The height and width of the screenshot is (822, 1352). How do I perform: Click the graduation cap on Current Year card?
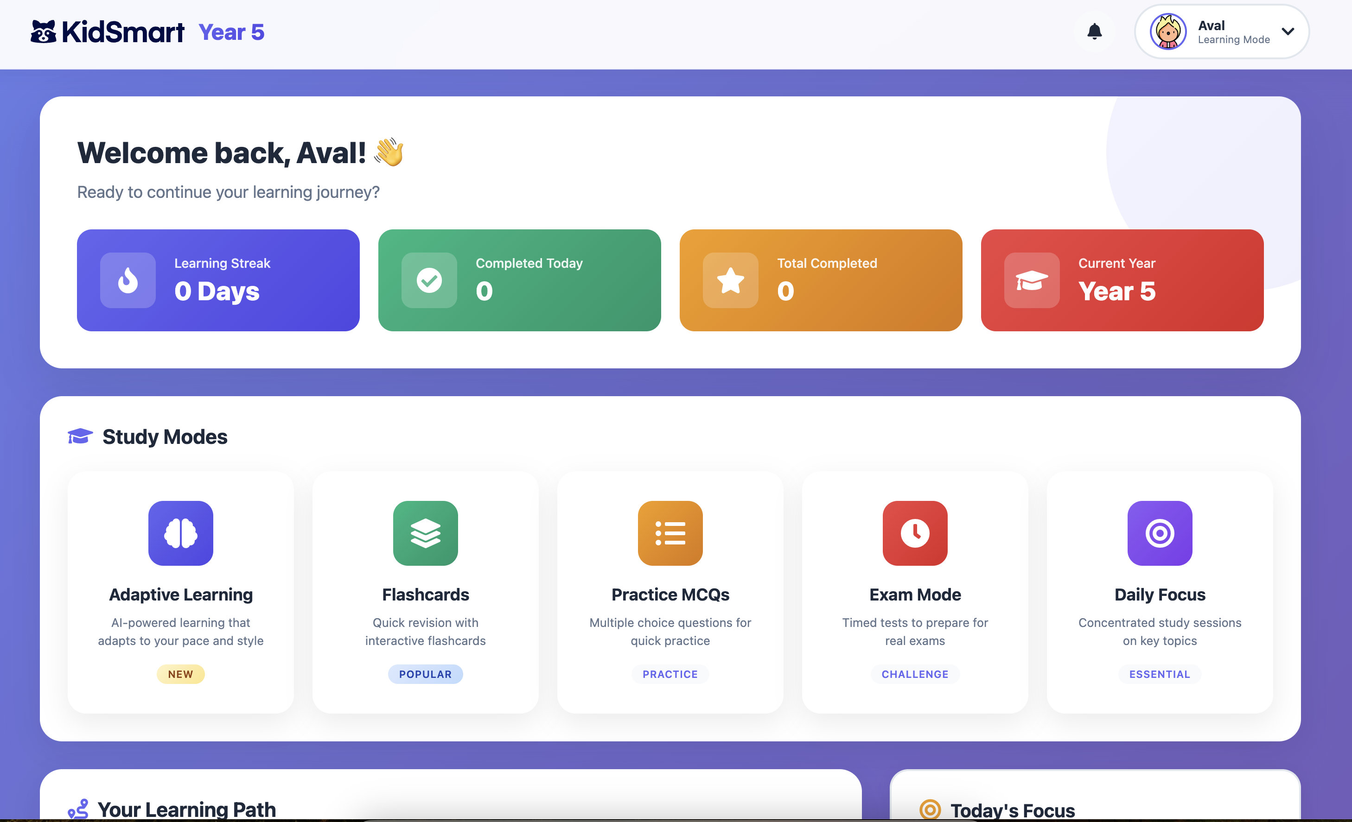[1032, 280]
